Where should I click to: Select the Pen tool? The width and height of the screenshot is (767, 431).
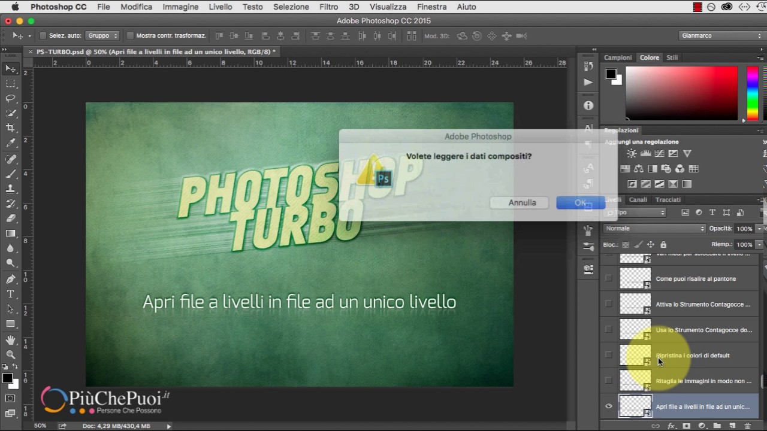(11, 280)
